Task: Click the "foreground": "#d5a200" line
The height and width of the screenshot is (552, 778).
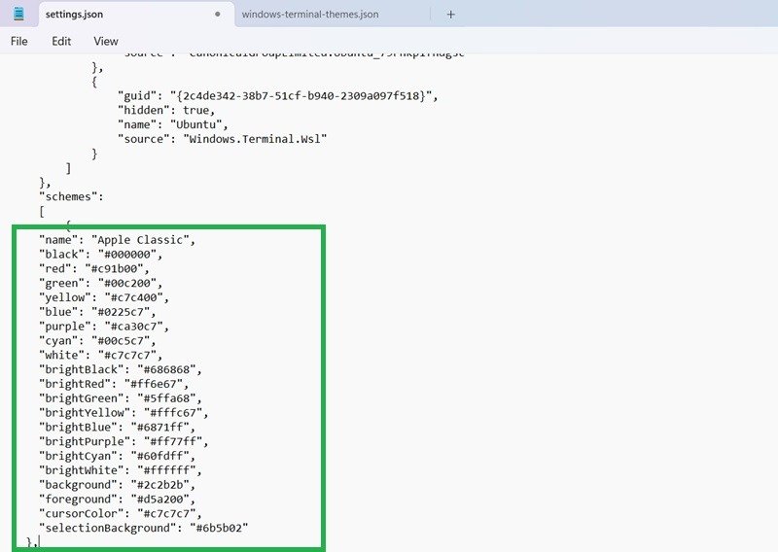Action: click(x=117, y=499)
